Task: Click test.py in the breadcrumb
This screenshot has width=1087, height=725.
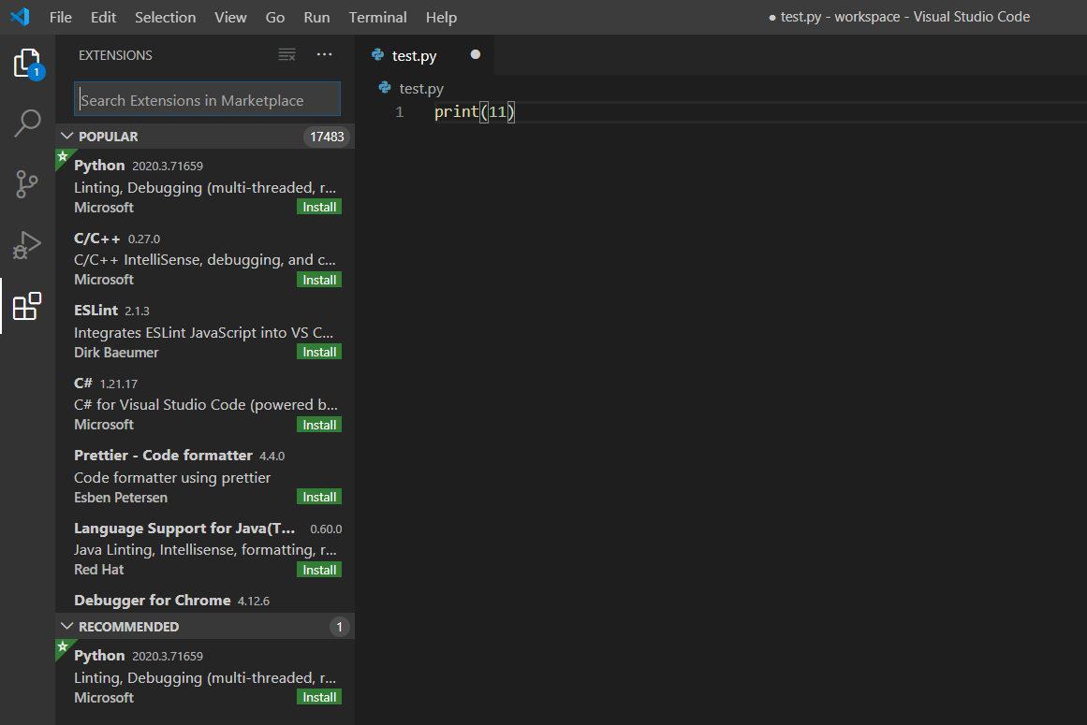Action: click(x=420, y=89)
